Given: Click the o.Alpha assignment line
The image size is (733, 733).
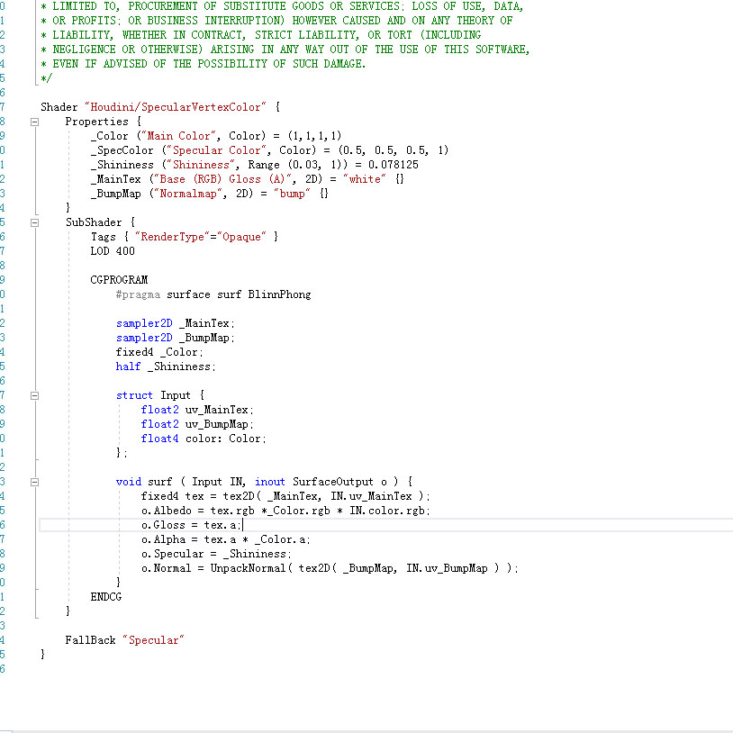Looking at the screenshot, I should click(225, 540).
